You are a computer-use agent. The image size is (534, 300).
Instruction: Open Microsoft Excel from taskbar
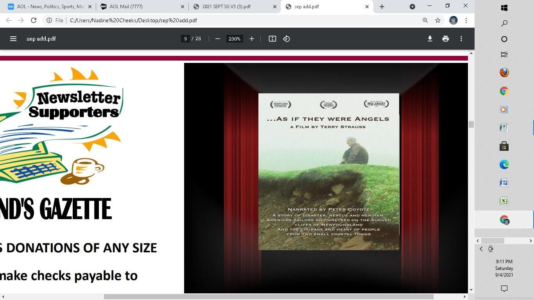pos(504,201)
